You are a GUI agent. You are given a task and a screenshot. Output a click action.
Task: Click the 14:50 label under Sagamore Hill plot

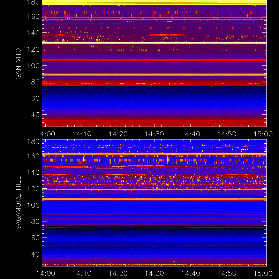227,273
